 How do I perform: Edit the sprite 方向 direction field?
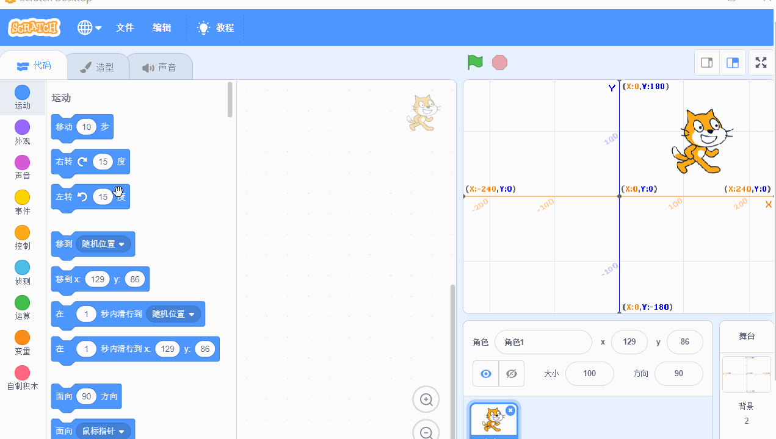point(679,374)
